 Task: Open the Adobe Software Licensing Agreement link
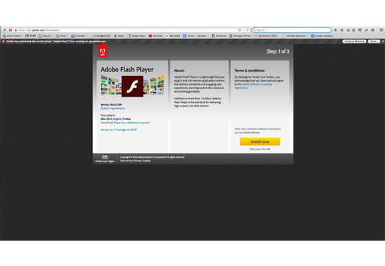pyautogui.click(x=253, y=86)
